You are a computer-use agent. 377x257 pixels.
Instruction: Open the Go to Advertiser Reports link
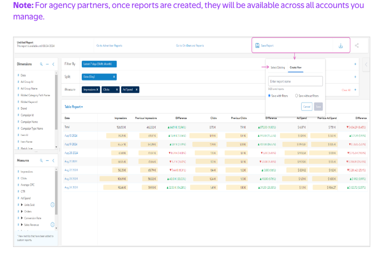109,46
